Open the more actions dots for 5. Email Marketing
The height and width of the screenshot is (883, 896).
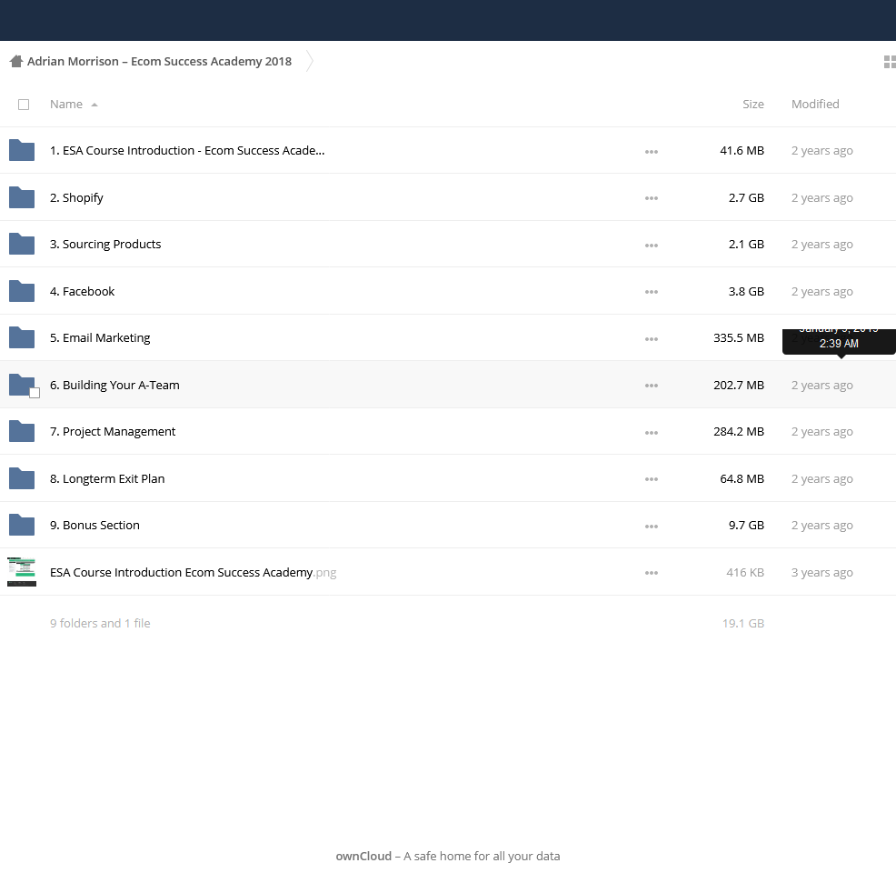(652, 339)
